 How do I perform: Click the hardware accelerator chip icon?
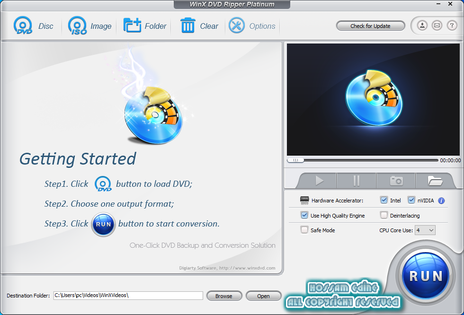pyautogui.click(x=304, y=201)
